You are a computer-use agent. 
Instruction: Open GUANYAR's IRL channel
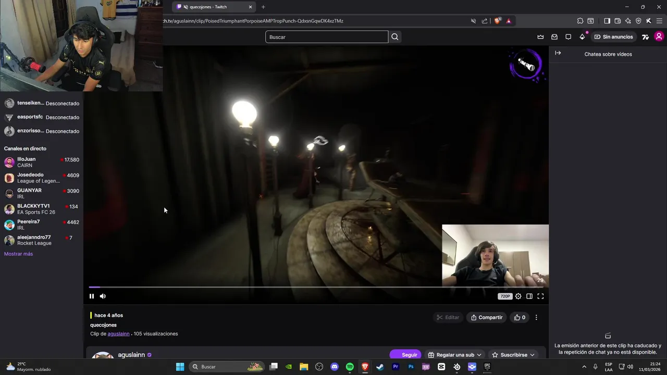tap(42, 193)
